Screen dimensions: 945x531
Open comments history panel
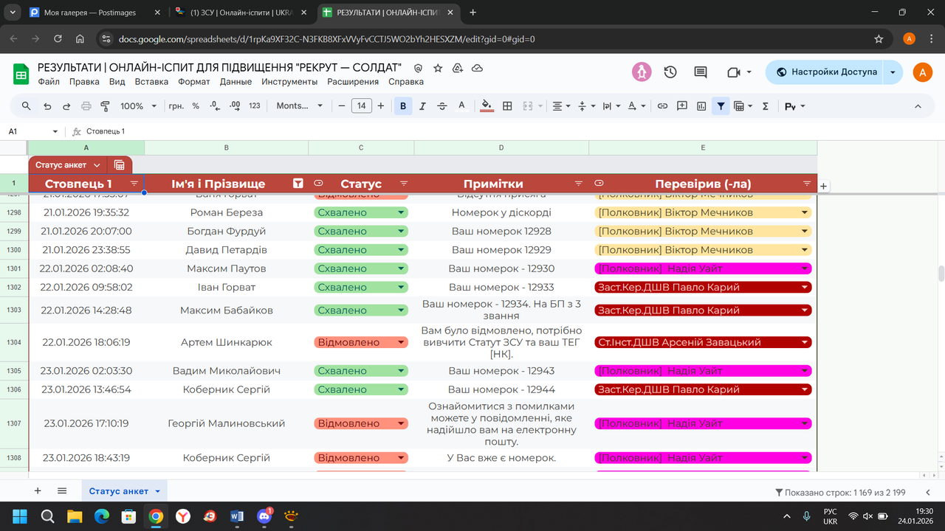[x=701, y=72]
